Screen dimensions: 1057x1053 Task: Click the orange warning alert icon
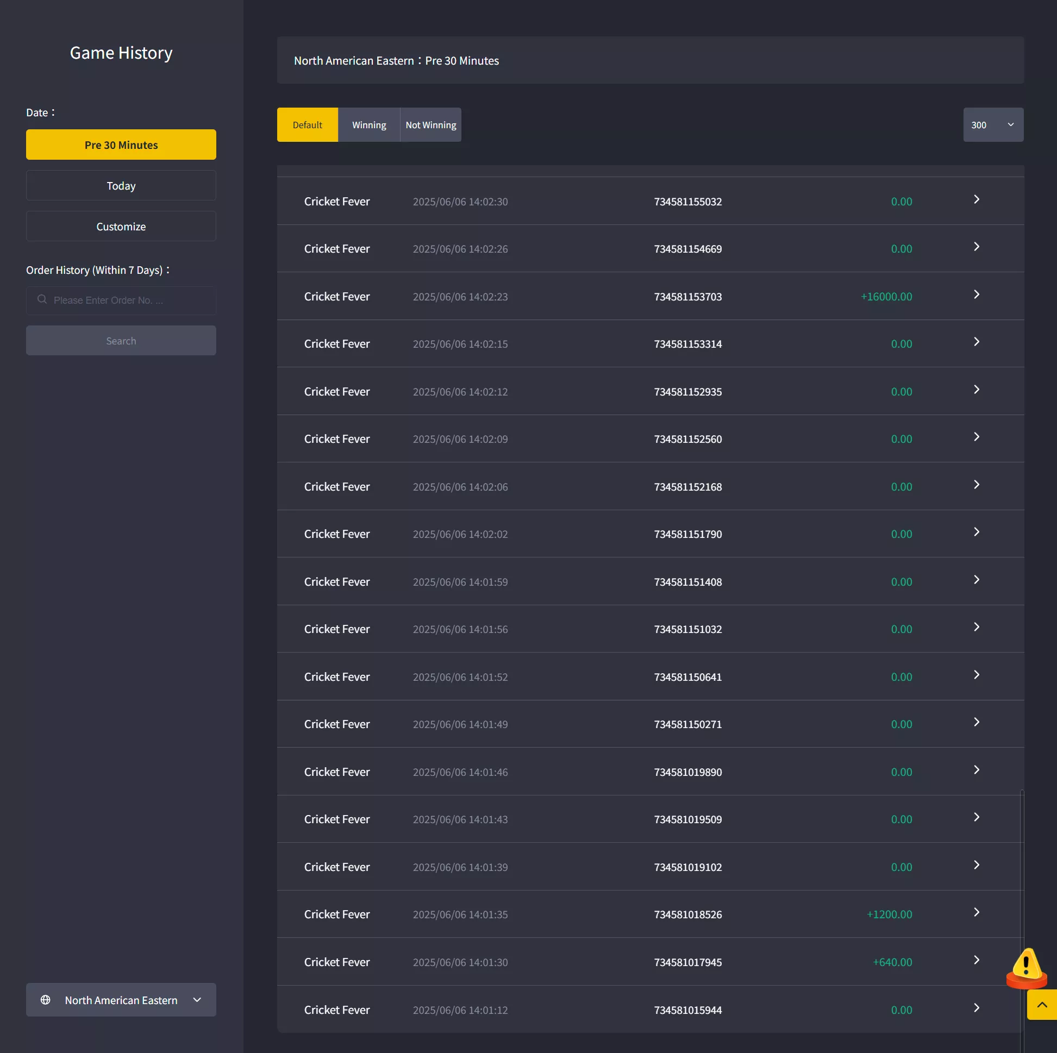point(1027,968)
